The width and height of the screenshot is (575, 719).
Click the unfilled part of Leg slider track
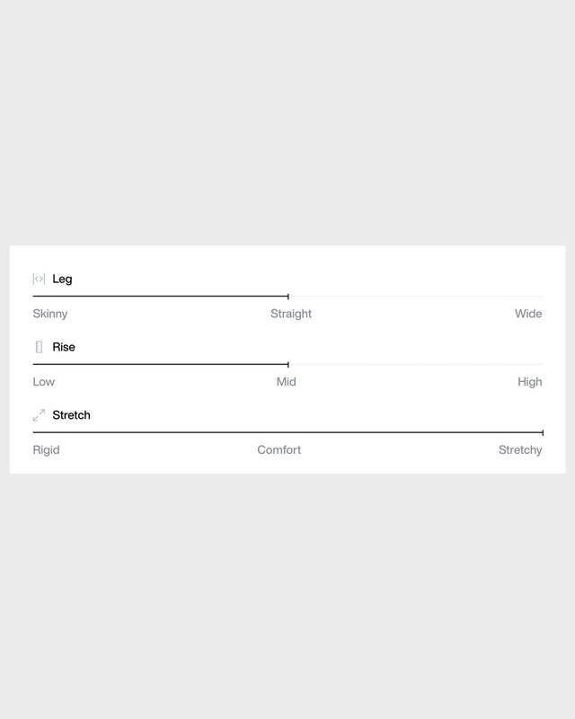pos(415,296)
